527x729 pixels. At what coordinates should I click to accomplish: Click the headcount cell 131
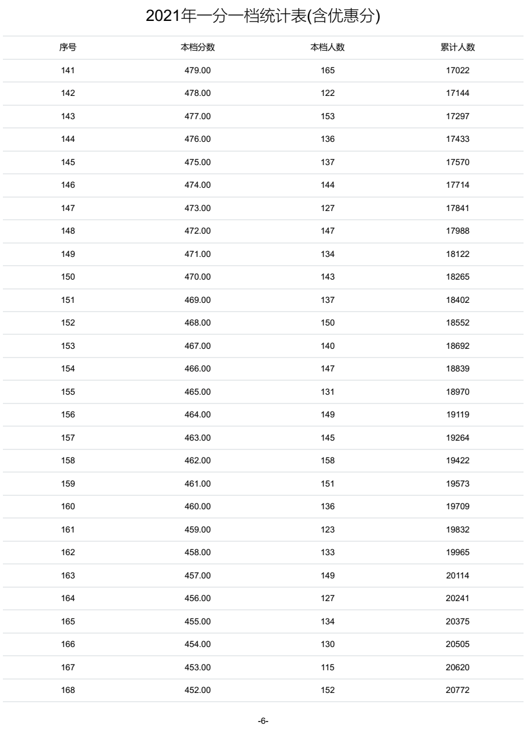click(x=328, y=392)
